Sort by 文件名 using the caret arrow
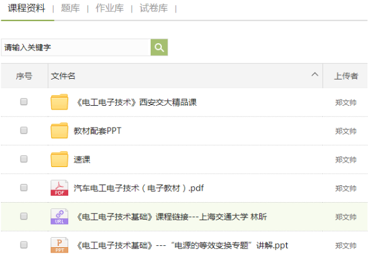 pos(314,74)
